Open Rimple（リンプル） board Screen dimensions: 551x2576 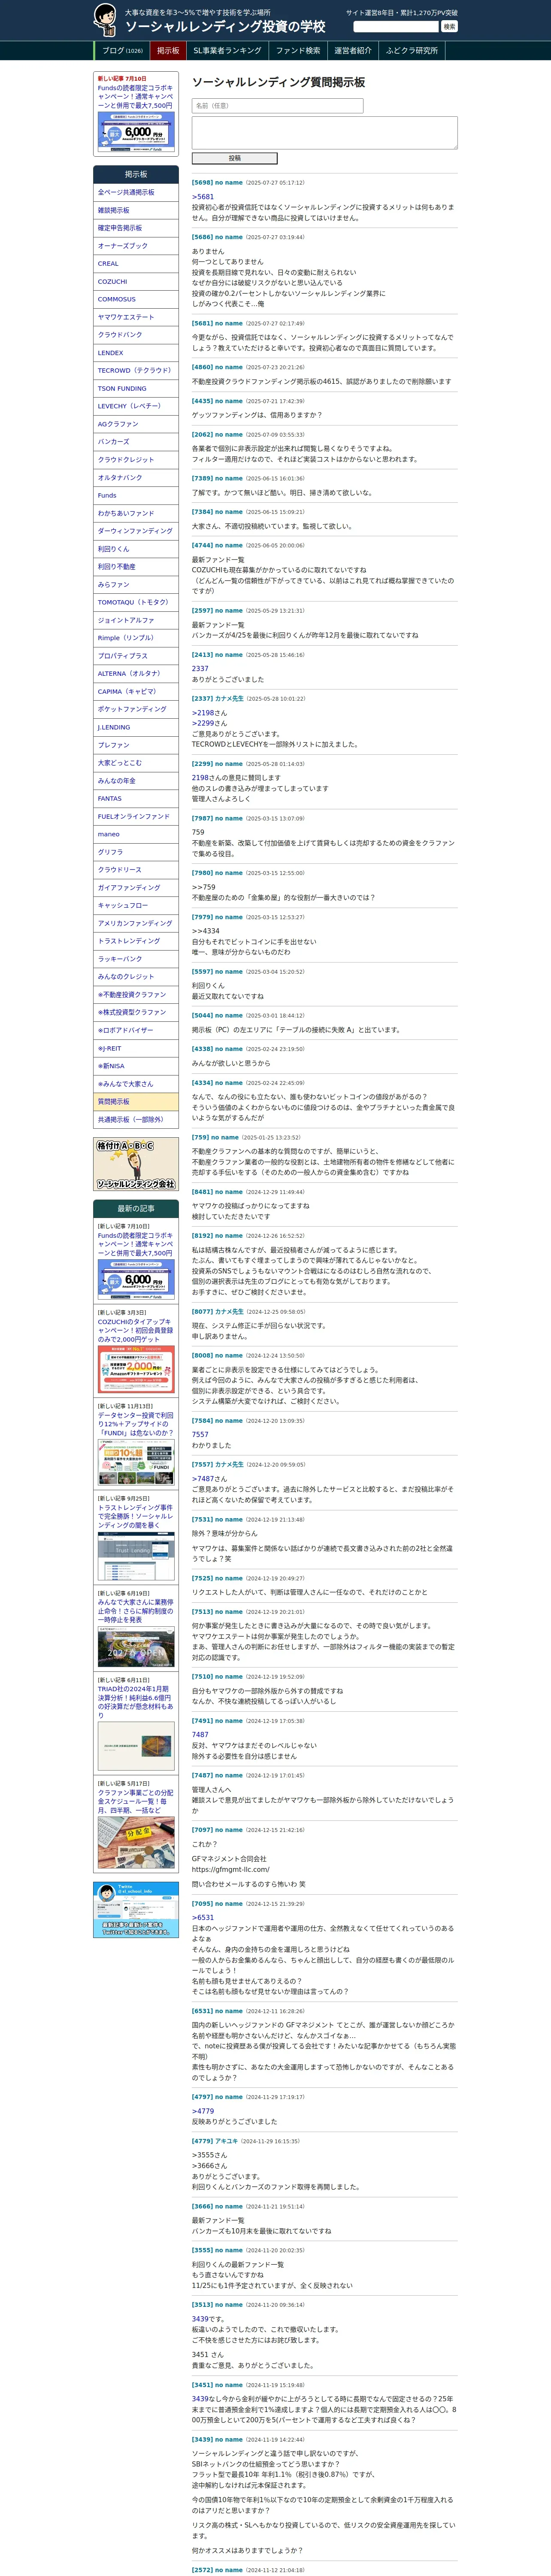click(x=136, y=638)
